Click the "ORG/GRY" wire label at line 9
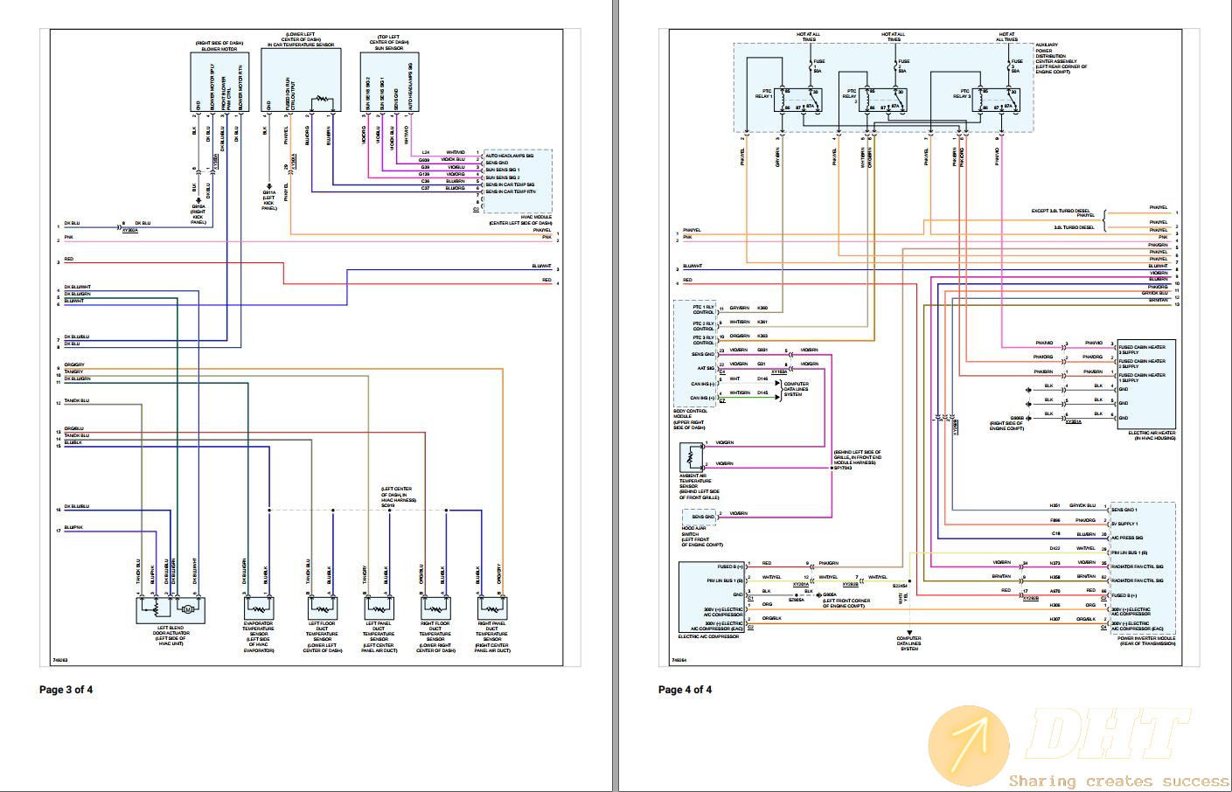The height and width of the screenshot is (792, 1232). coord(73,365)
